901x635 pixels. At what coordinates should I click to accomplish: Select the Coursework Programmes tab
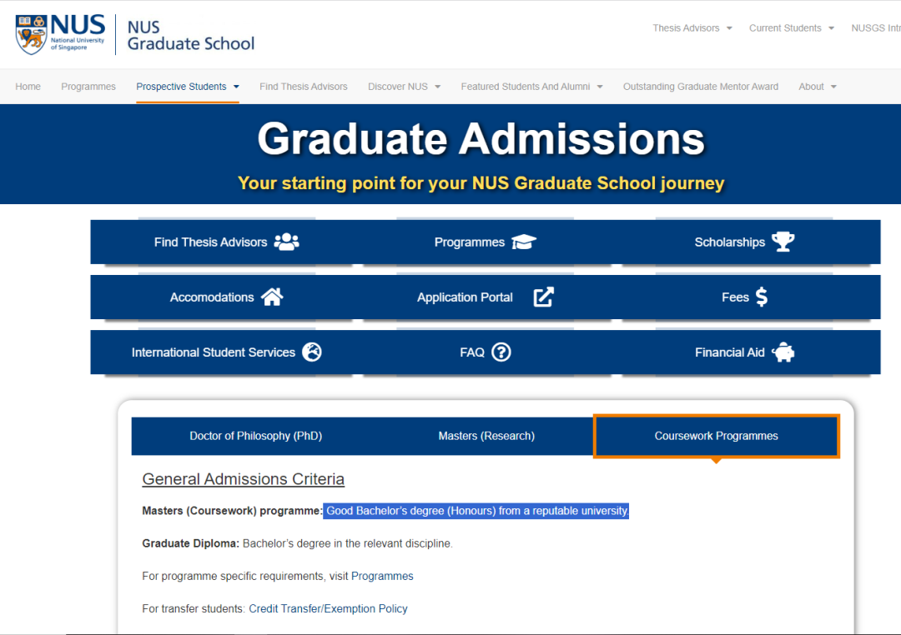pos(716,436)
